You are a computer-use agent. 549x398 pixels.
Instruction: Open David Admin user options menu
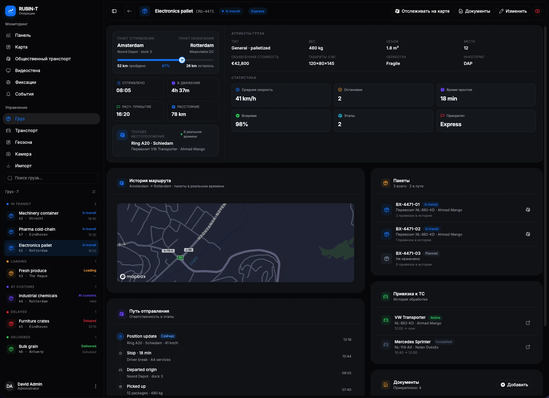[96, 386]
